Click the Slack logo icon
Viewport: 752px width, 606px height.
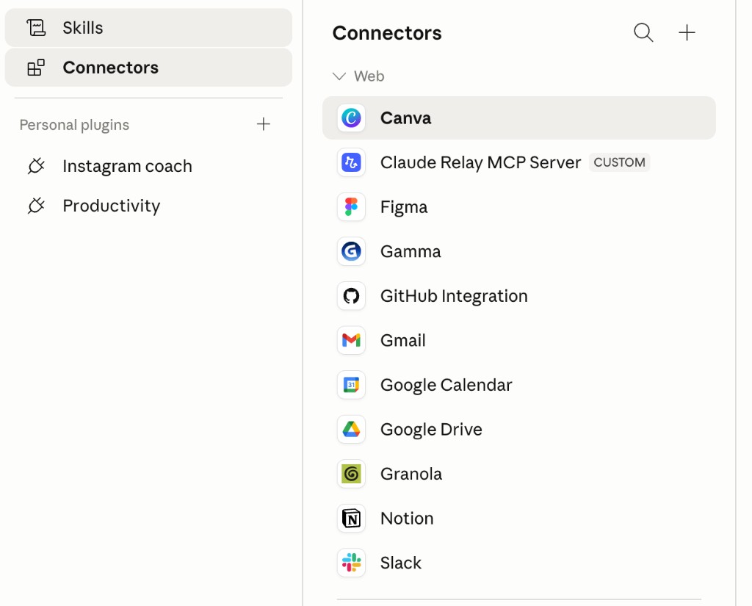pyautogui.click(x=351, y=563)
